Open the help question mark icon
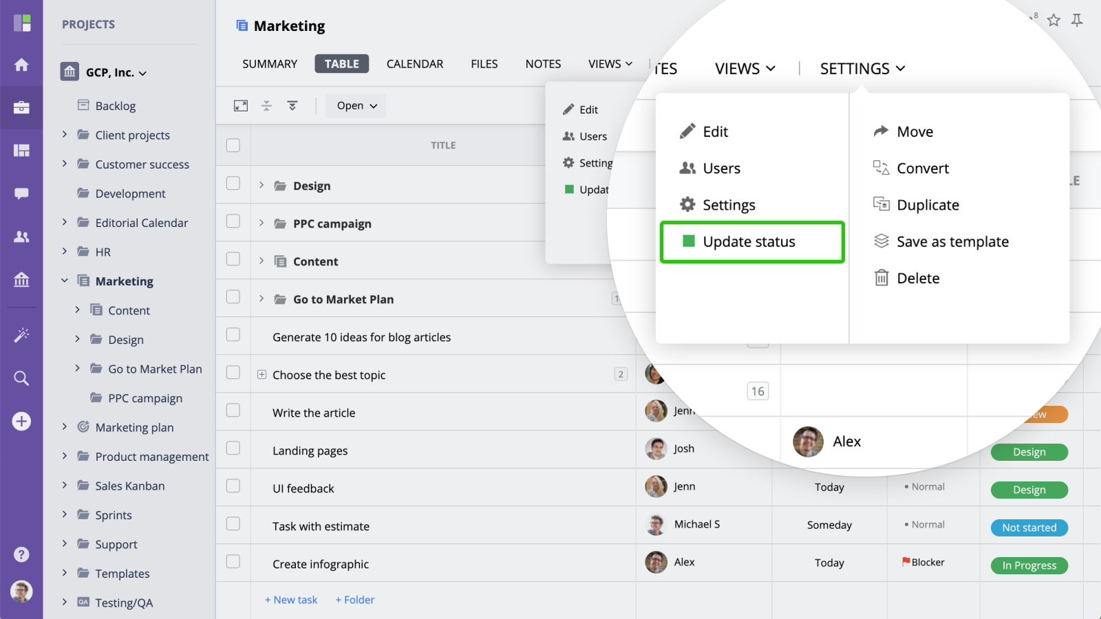Viewport: 1101px width, 619px height. (x=21, y=554)
